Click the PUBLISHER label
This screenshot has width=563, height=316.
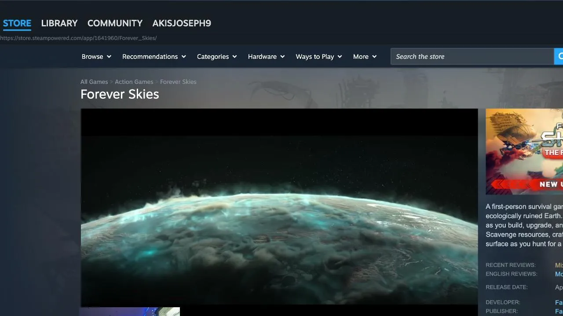[x=501, y=311]
